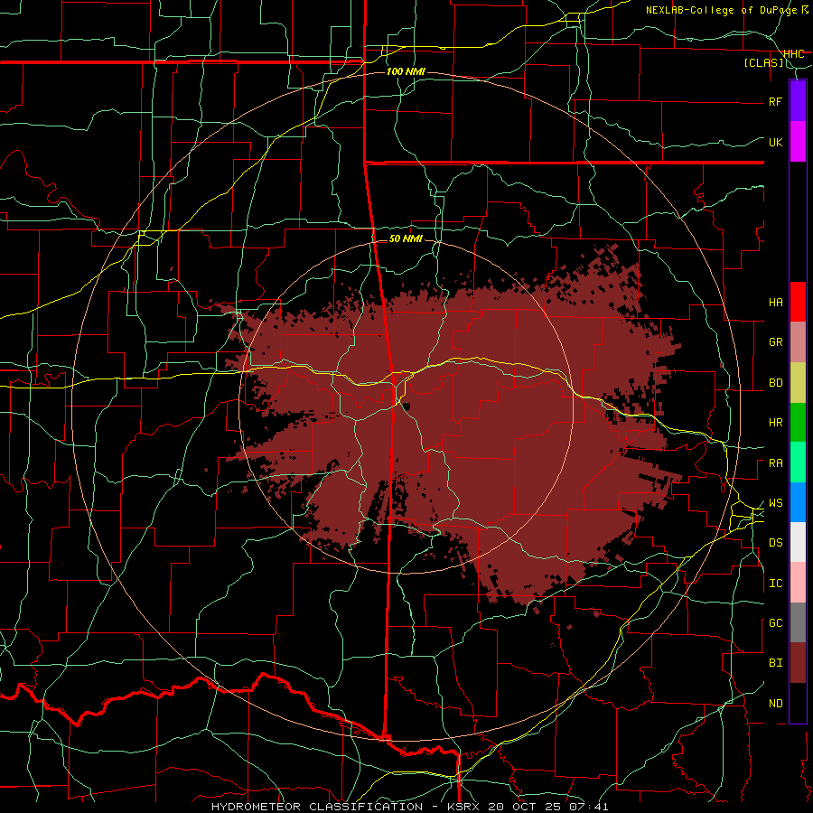
Task: Click the DS legend label
Action: [x=775, y=543]
